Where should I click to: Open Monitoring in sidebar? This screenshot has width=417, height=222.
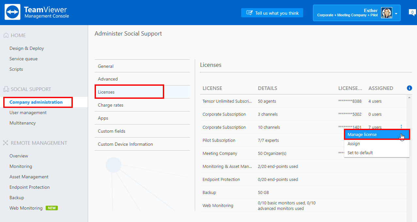pyautogui.click(x=21, y=166)
